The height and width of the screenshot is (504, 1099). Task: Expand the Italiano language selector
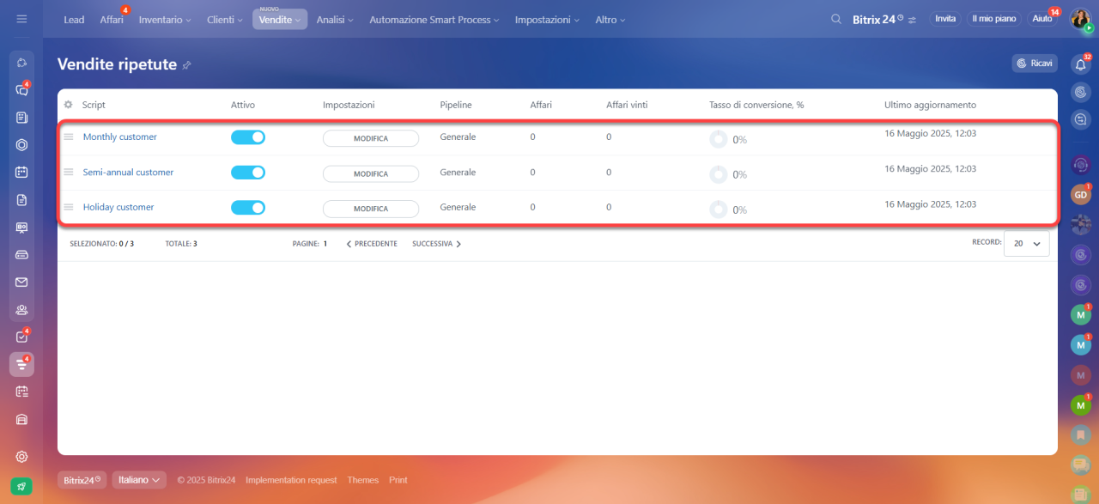[x=138, y=480]
